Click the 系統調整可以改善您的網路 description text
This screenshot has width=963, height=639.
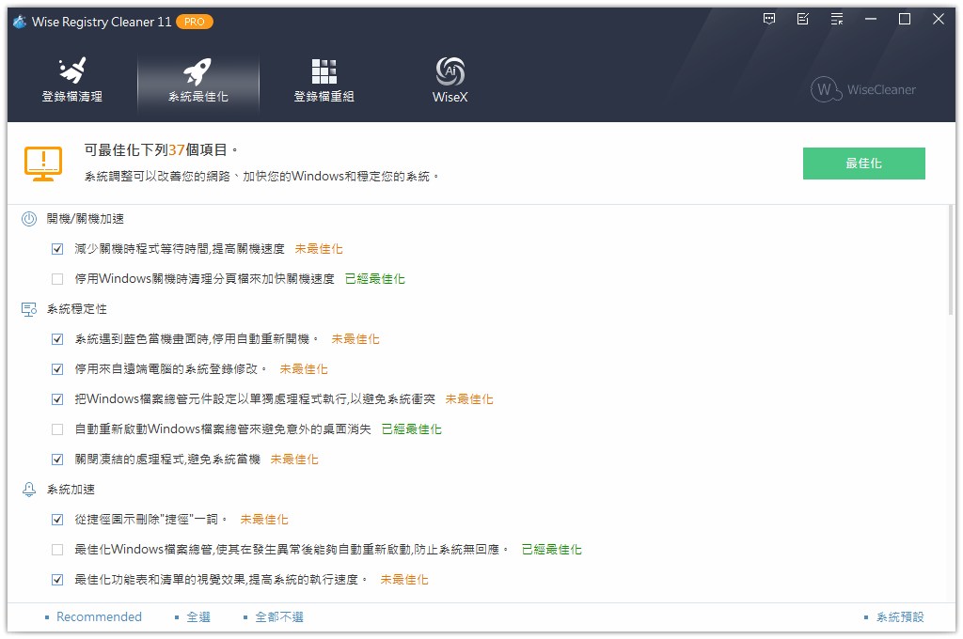(x=262, y=176)
